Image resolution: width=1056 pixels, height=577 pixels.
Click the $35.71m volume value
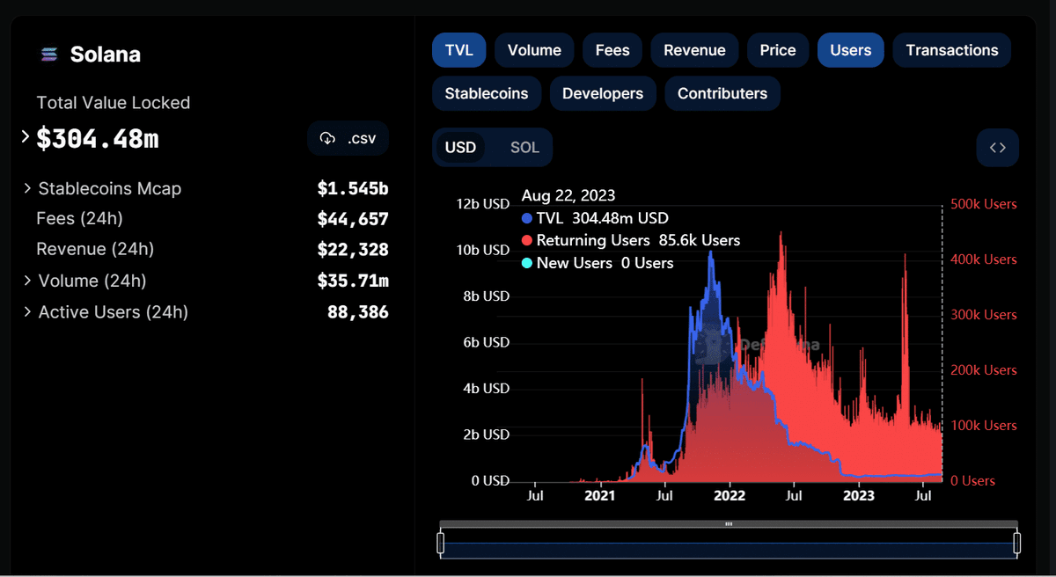pos(353,281)
